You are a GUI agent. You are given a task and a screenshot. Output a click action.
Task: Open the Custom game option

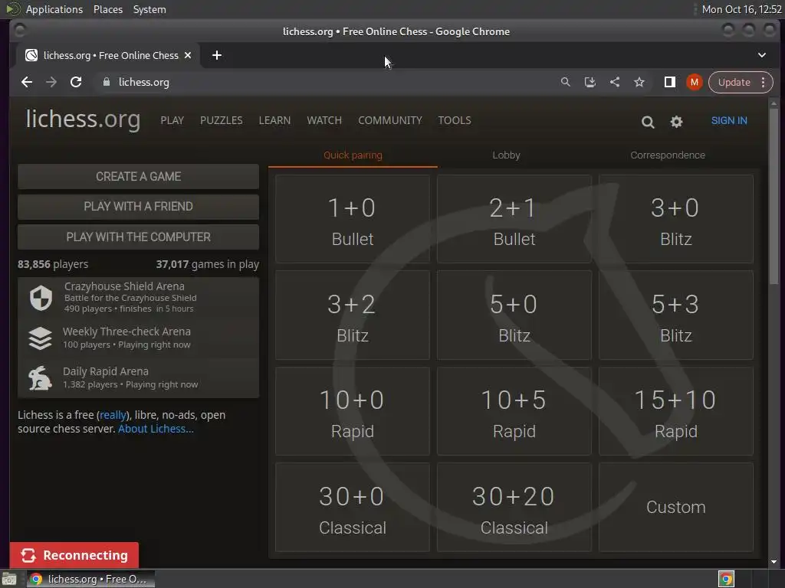point(676,508)
